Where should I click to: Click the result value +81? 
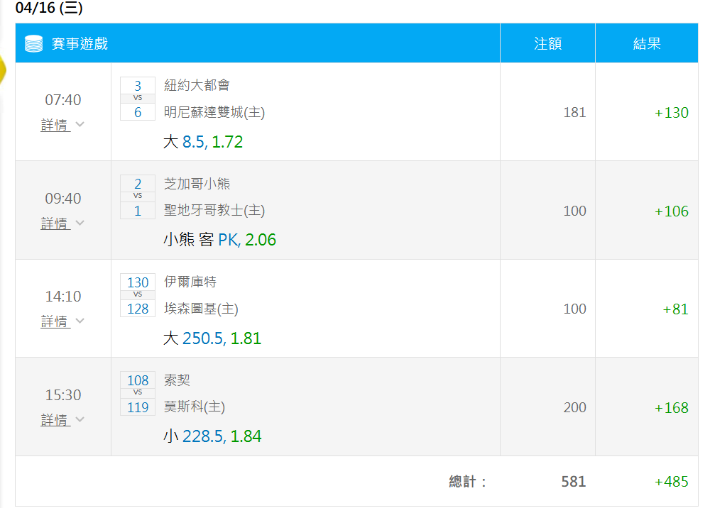click(x=676, y=309)
